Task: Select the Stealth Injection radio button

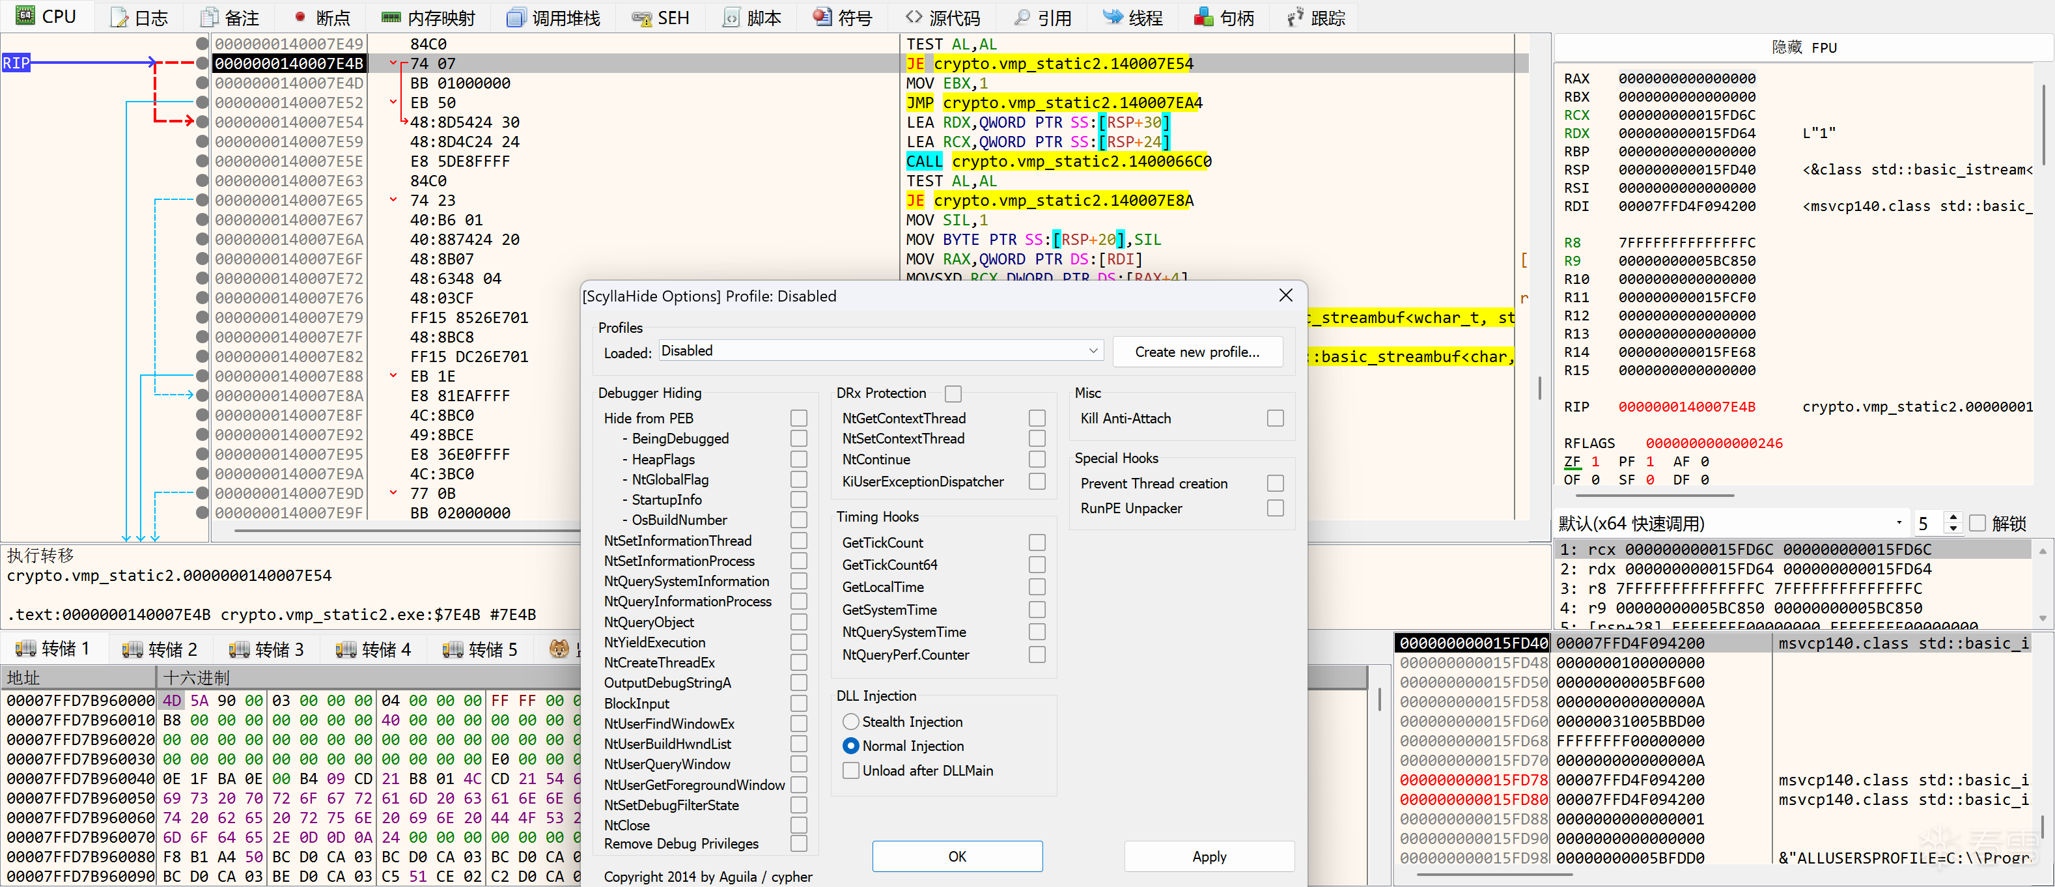Action: (850, 721)
